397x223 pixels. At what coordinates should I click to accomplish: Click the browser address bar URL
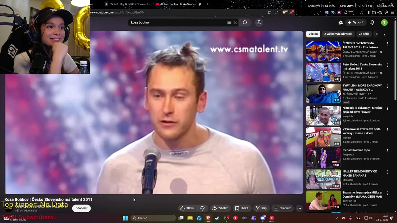point(117,12)
